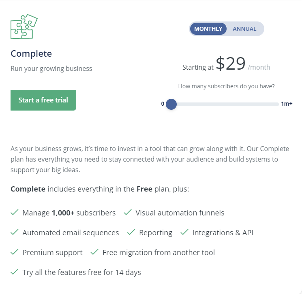Click checkmark beside Manage 1,000+ subscribers
This screenshot has width=302, height=294.
pyautogui.click(x=15, y=212)
